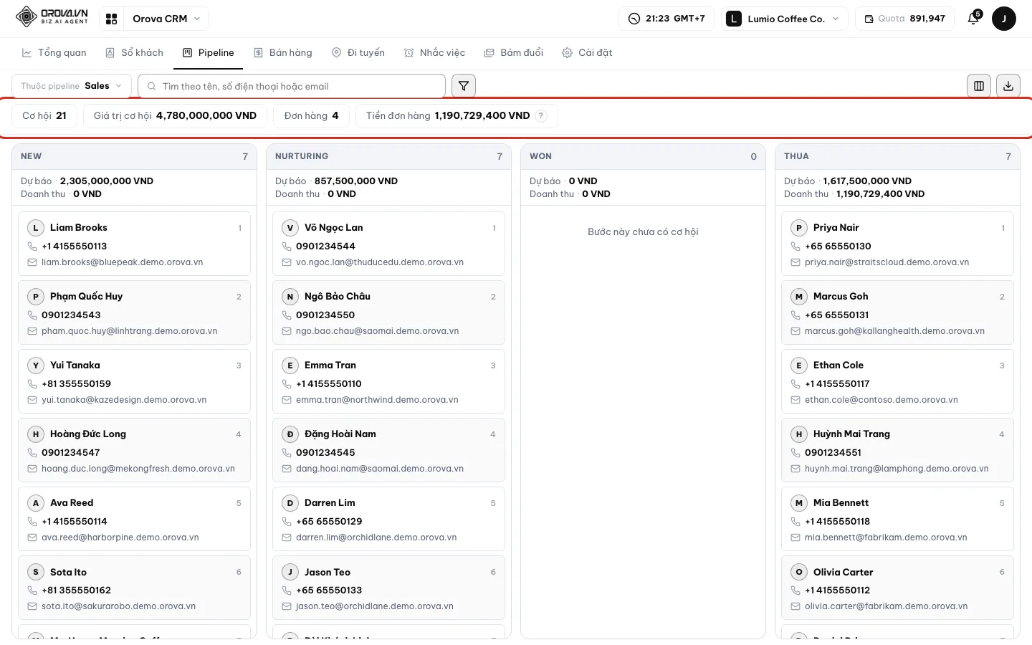Click the help icon next to Tiền đơn hàng

[542, 116]
